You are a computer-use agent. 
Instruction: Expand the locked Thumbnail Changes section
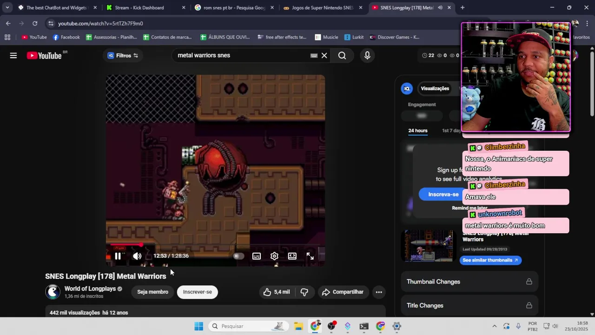[x=469, y=281]
